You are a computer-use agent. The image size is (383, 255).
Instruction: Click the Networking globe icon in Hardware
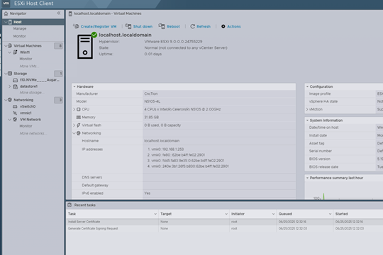pyautogui.click(x=79, y=133)
